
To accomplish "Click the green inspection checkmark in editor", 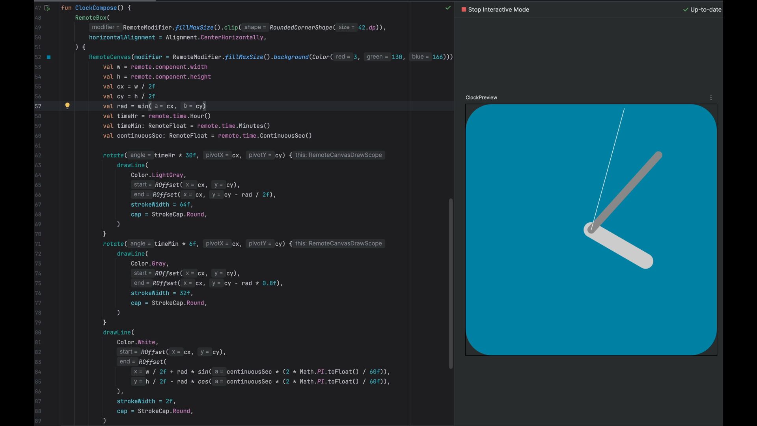I will [448, 8].
